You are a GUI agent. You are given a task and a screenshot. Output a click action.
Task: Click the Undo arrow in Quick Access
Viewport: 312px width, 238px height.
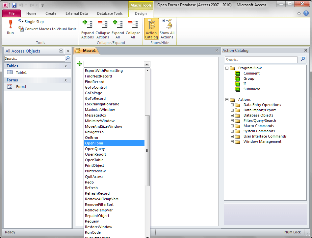21,5
